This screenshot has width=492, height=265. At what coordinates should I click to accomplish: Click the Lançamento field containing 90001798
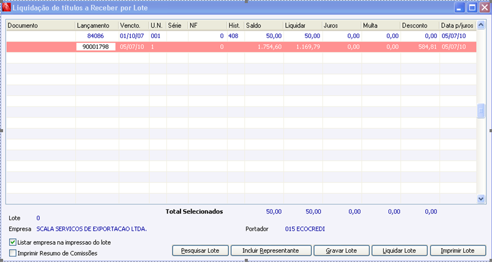click(95, 47)
